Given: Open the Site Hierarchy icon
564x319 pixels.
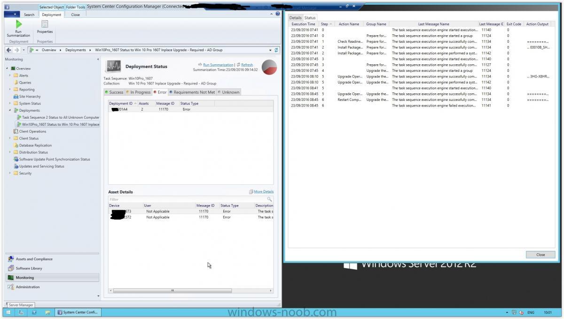Looking at the screenshot, I should (x=16, y=97).
